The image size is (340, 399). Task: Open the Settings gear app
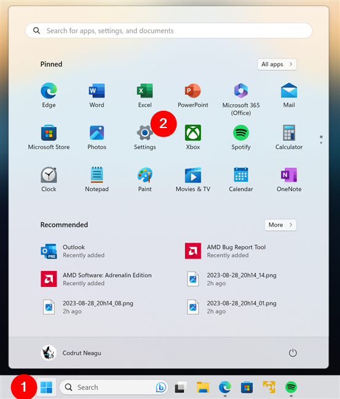(x=145, y=138)
